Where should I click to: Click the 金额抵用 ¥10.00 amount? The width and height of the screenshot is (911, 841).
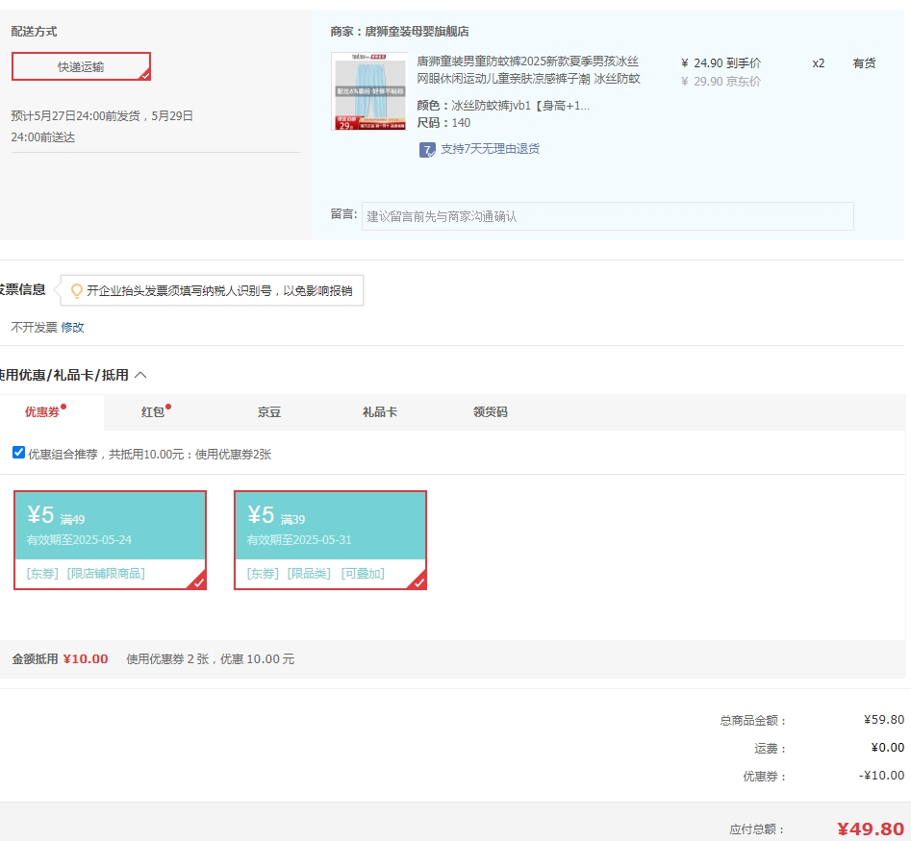click(86, 659)
